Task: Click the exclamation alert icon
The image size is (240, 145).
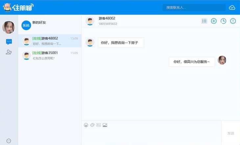Action: click(233, 21)
